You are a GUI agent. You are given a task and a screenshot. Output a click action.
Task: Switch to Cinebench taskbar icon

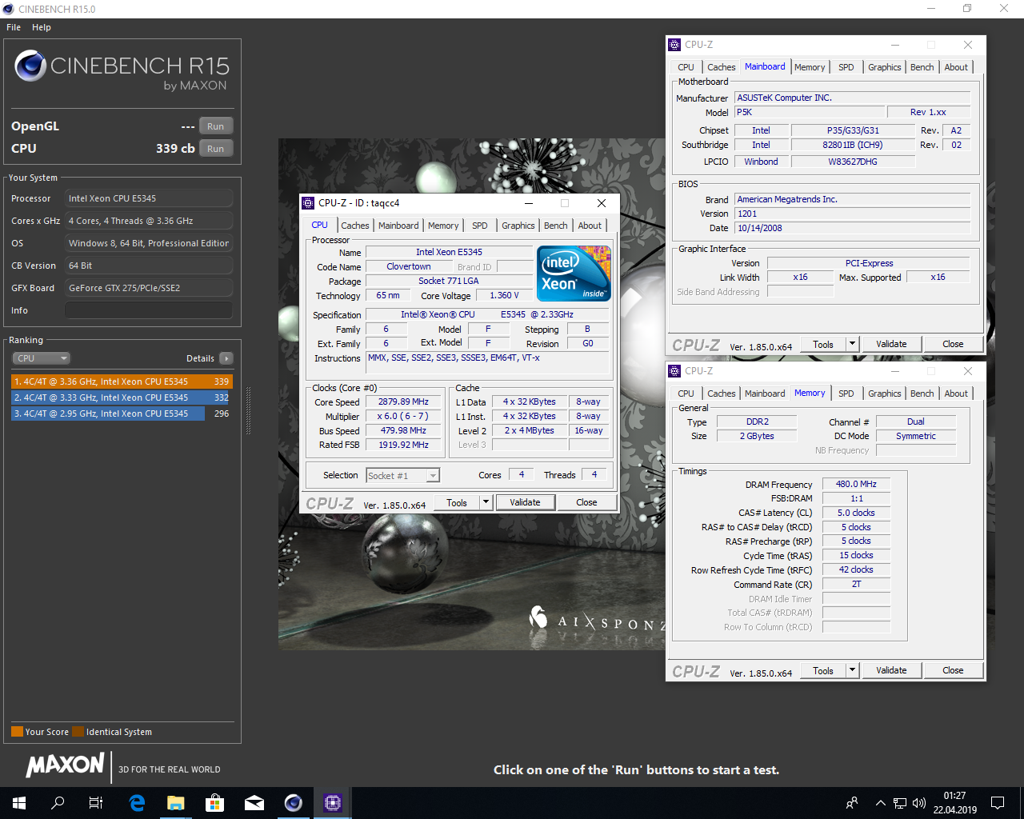294,803
